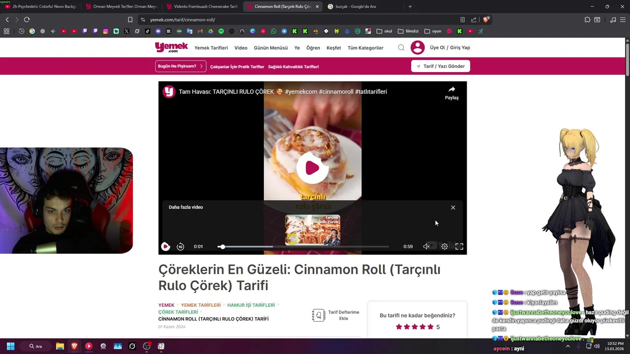Rewind the video 10 seconds
630x354 pixels.
coord(180,246)
